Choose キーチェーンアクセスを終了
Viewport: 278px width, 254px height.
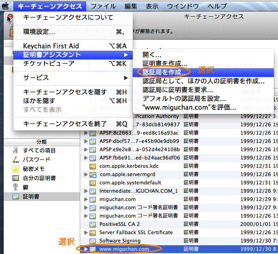click(73, 124)
